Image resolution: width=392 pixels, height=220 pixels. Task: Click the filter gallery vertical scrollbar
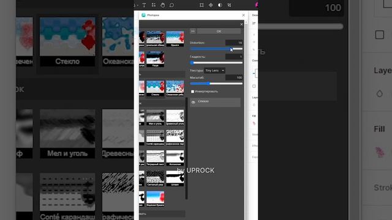pyautogui.click(x=186, y=148)
